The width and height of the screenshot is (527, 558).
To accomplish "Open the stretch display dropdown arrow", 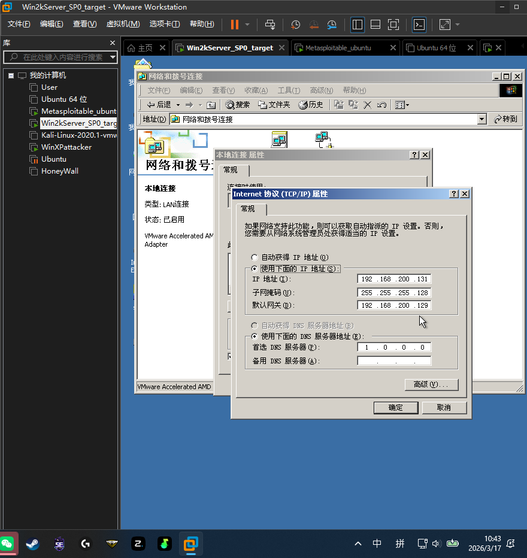I will click(x=458, y=25).
